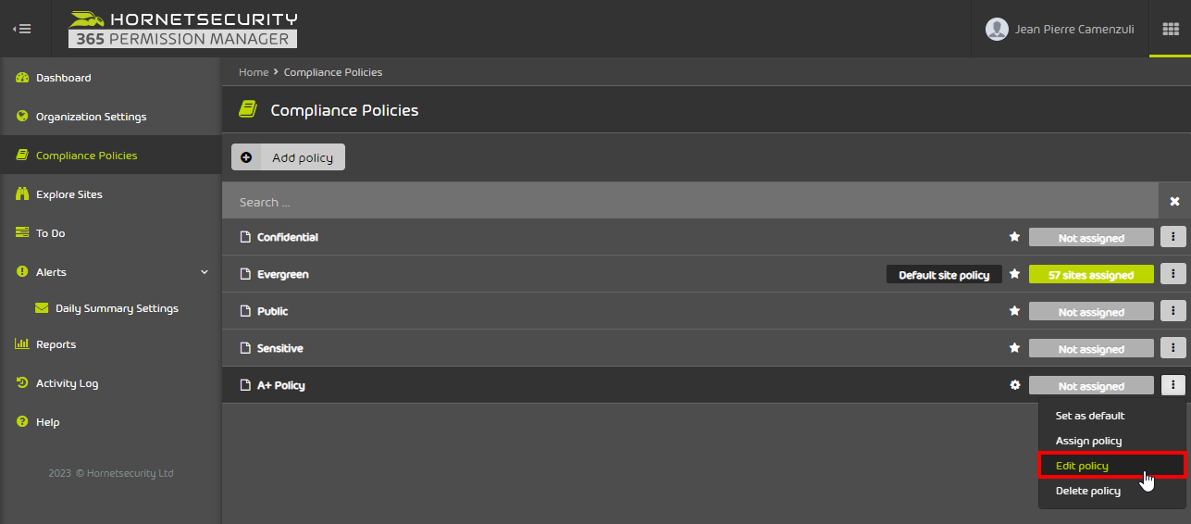Click the Dashboard gauge icon

point(22,78)
